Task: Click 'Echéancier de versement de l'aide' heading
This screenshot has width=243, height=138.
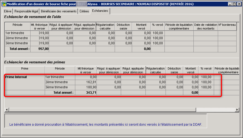Action: tap(32, 17)
